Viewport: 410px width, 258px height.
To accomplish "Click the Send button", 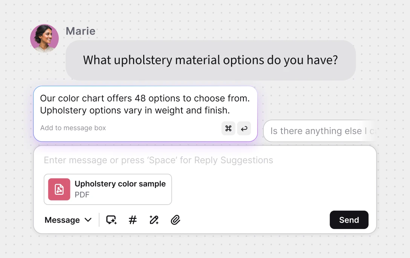I will pyautogui.click(x=349, y=220).
